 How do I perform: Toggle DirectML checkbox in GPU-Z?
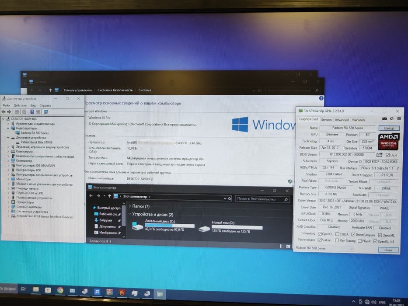tap(380, 235)
